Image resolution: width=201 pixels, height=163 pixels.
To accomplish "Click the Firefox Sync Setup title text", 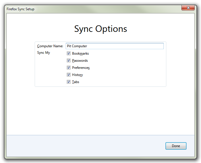I will tap(20, 9).
